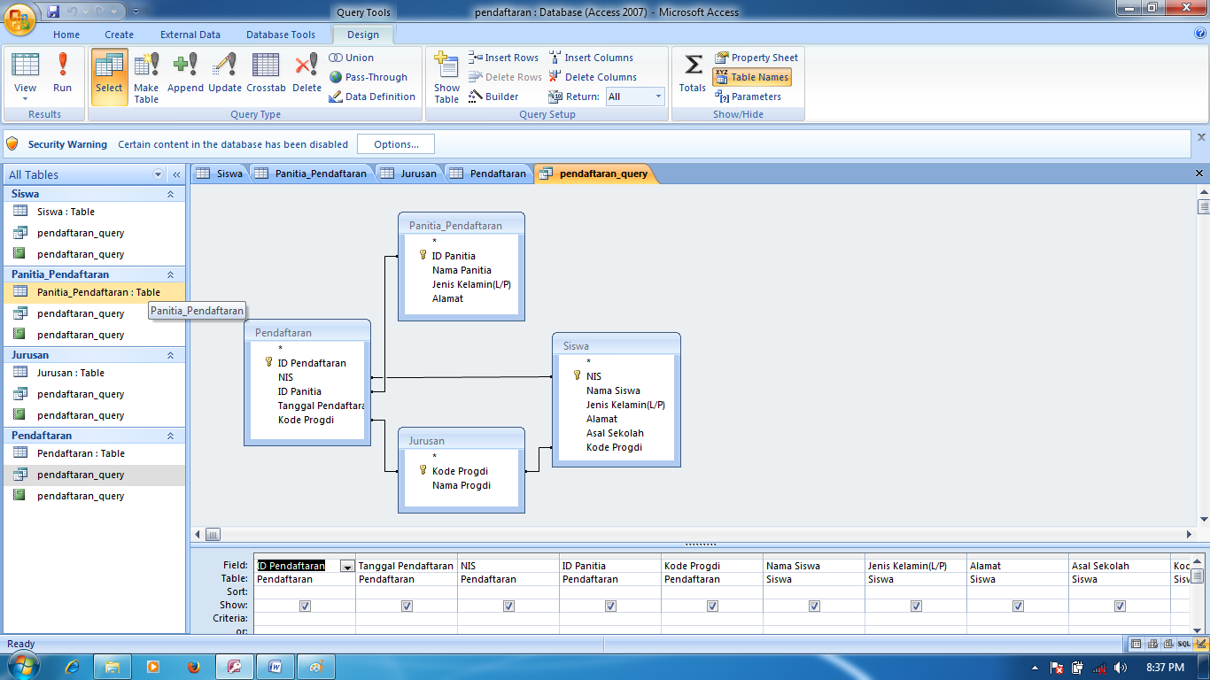Open the query Parameters dialog
Viewport: 1210px width, 680px height.
click(748, 97)
